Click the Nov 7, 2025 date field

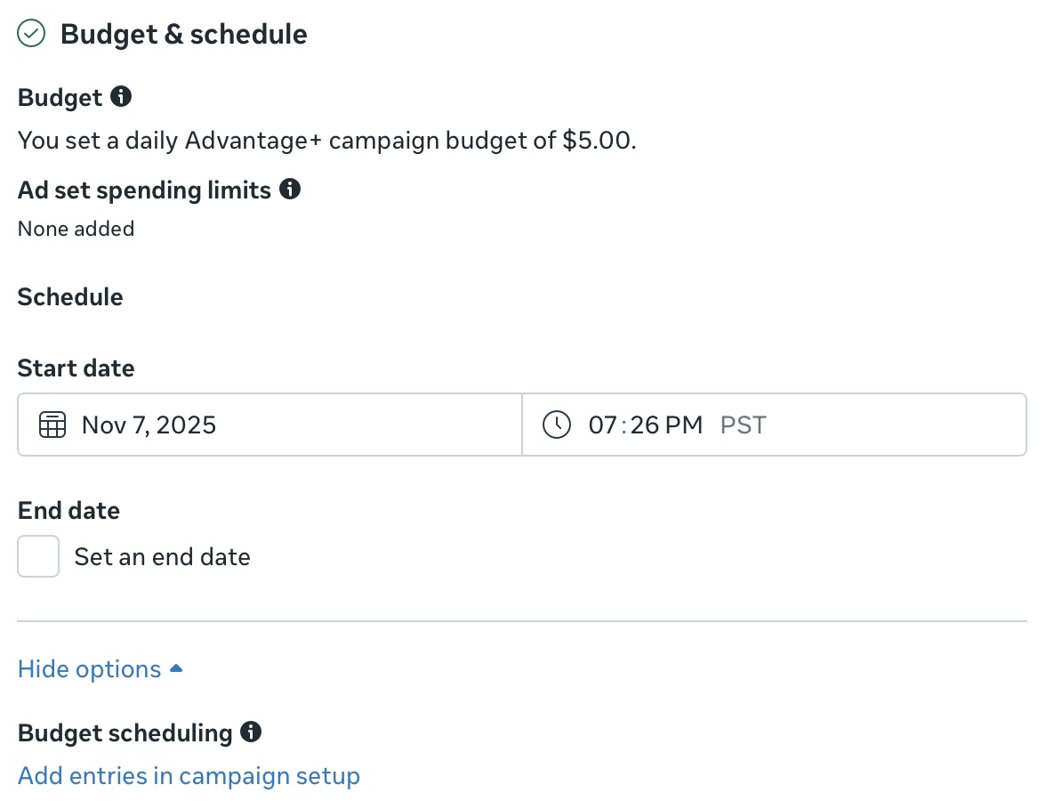click(x=149, y=425)
